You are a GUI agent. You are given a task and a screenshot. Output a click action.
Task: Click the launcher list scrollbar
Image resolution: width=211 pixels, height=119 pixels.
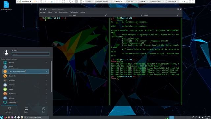point(51,77)
